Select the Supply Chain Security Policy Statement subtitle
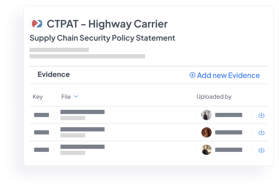 tap(102, 38)
